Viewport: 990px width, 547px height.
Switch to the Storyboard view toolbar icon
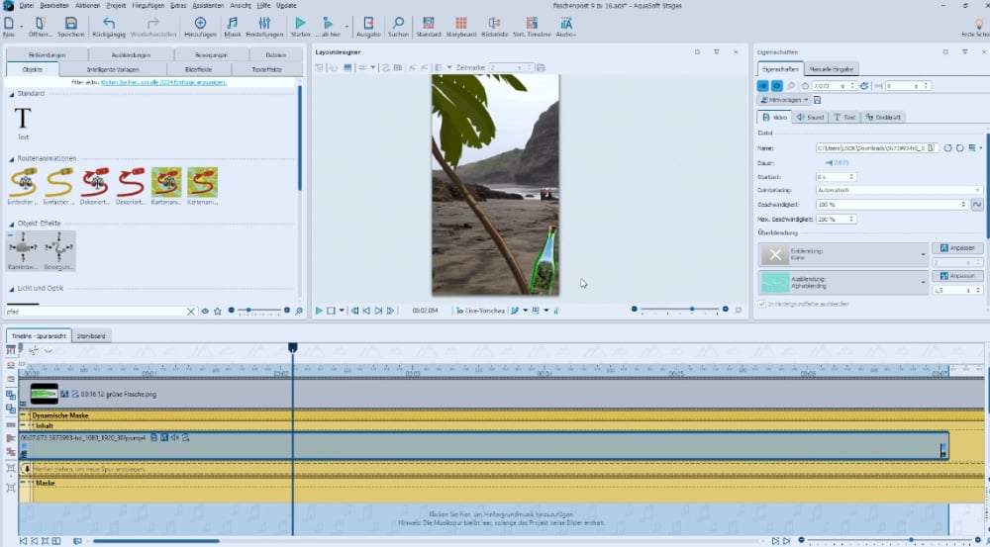point(460,24)
